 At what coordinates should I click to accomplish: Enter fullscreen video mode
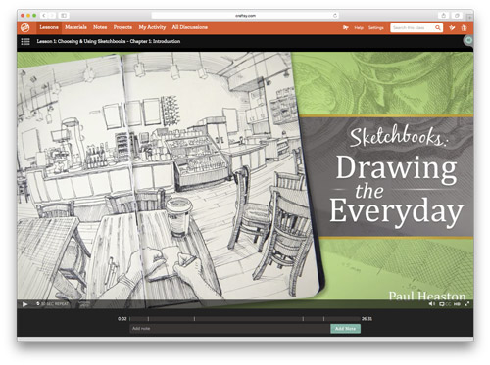pyautogui.click(x=467, y=304)
